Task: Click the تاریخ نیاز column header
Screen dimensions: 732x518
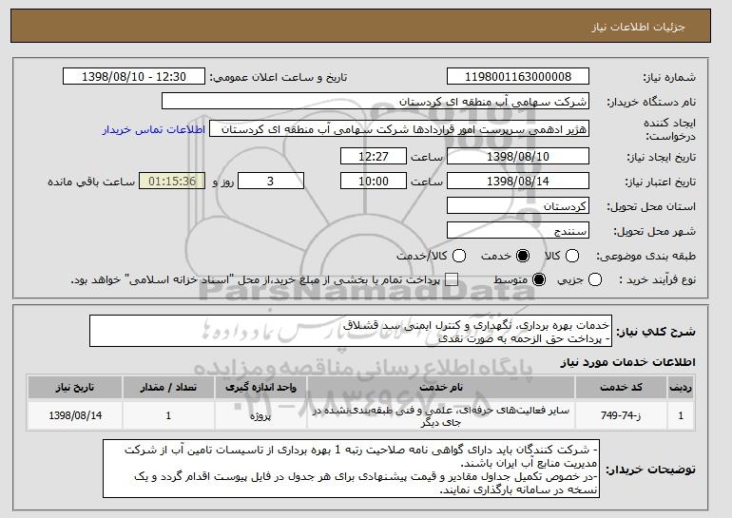Action: [75, 388]
